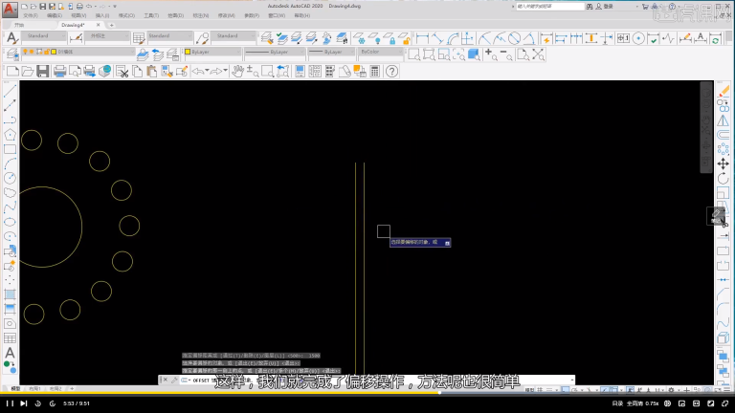Expand the Undo history arrow
This screenshot has height=413, width=735.
click(x=207, y=71)
